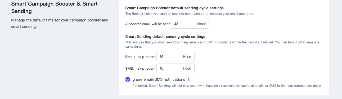Click the 'Manage the default time' description text

click(x=60, y=23)
